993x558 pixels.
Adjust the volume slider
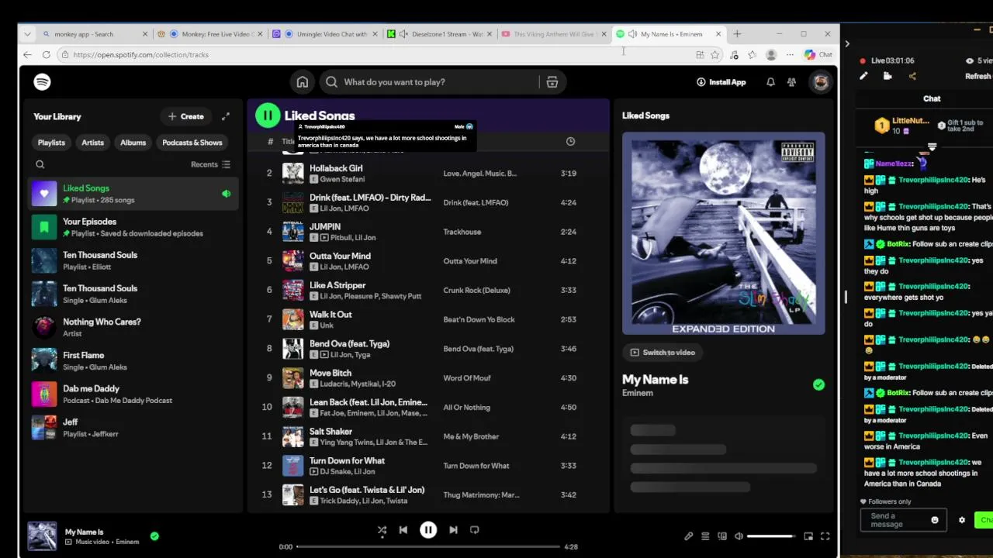tap(771, 536)
